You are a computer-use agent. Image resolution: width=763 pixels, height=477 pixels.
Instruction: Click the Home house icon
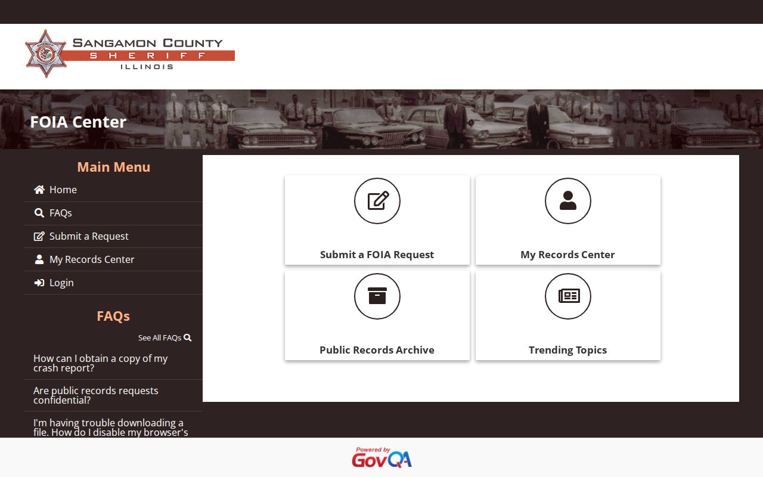pyautogui.click(x=39, y=190)
